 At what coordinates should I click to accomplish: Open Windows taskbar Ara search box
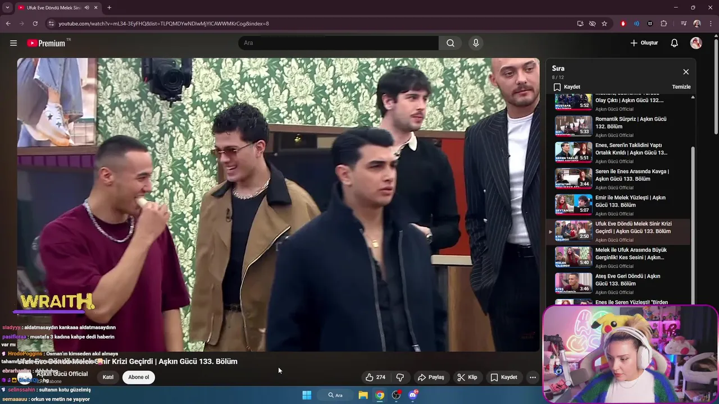coord(336,395)
